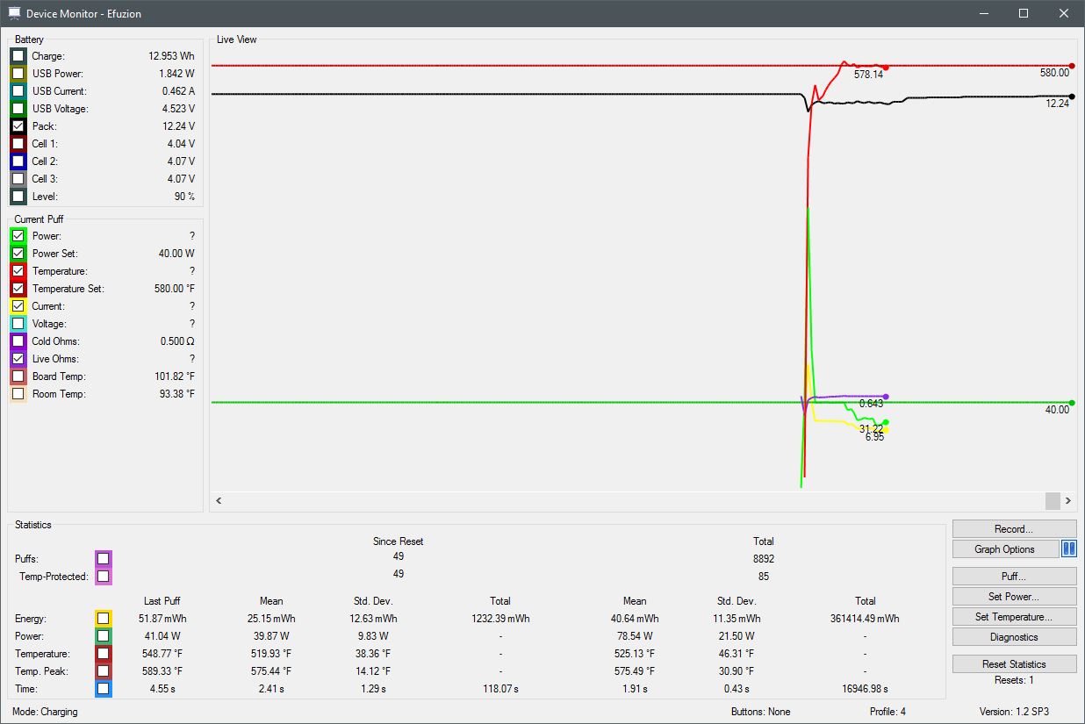This screenshot has width=1085, height=724.
Task: Click Reset Statistics button
Action: [1014, 664]
